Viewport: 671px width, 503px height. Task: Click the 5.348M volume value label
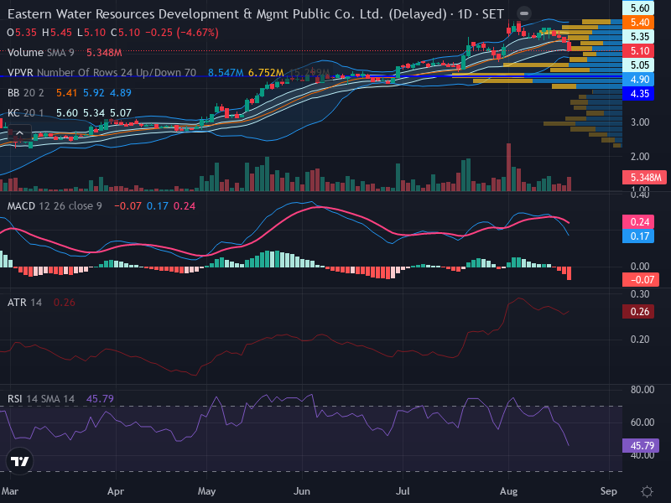click(x=644, y=177)
